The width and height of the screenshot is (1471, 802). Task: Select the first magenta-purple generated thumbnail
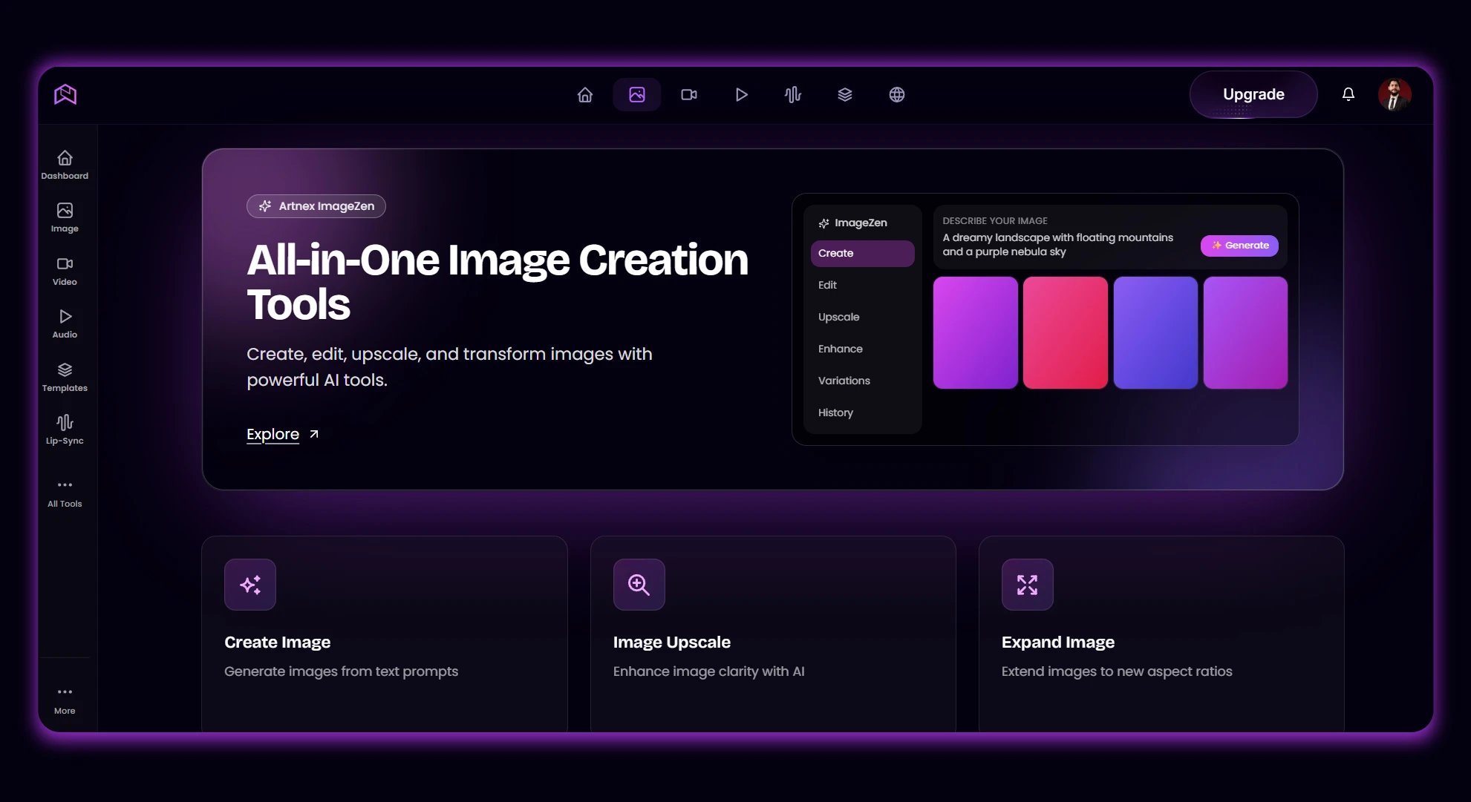tap(976, 332)
